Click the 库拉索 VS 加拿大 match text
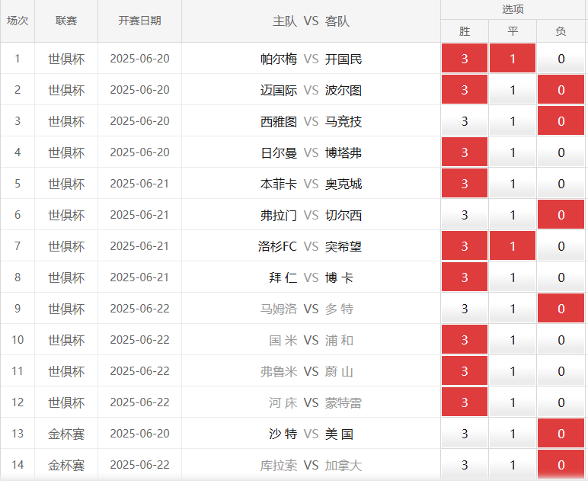588x484 pixels. [311, 465]
